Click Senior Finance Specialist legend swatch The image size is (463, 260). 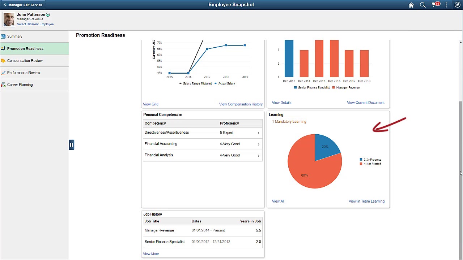pos(295,88)
